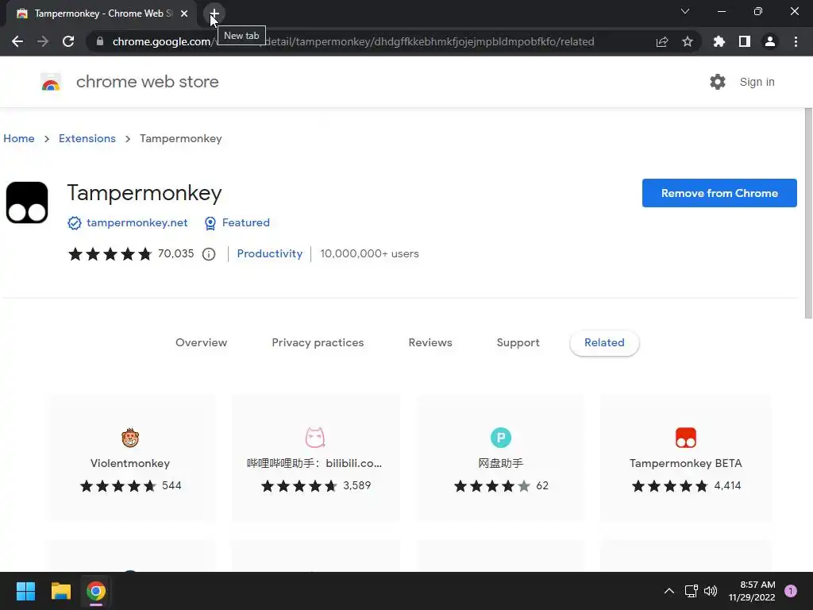The height and width of the screenshot is (610, 813).
Task: Toggle the Chrome side panel
Action: [745, 41]
